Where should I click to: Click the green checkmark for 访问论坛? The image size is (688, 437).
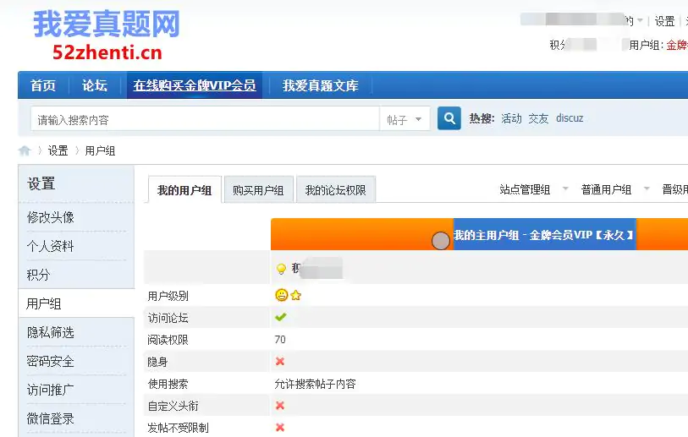(281, 317)
